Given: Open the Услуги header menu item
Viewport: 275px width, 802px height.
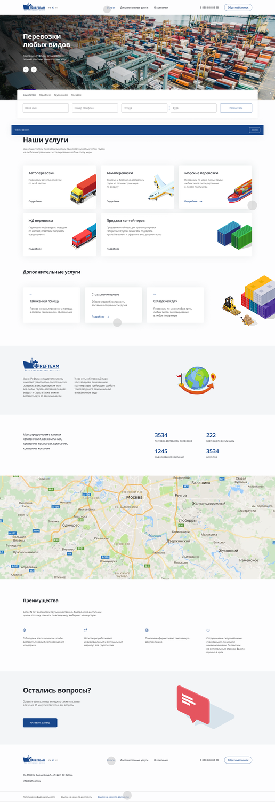Looking at the screenshot, I should click(x=110, y=8).
